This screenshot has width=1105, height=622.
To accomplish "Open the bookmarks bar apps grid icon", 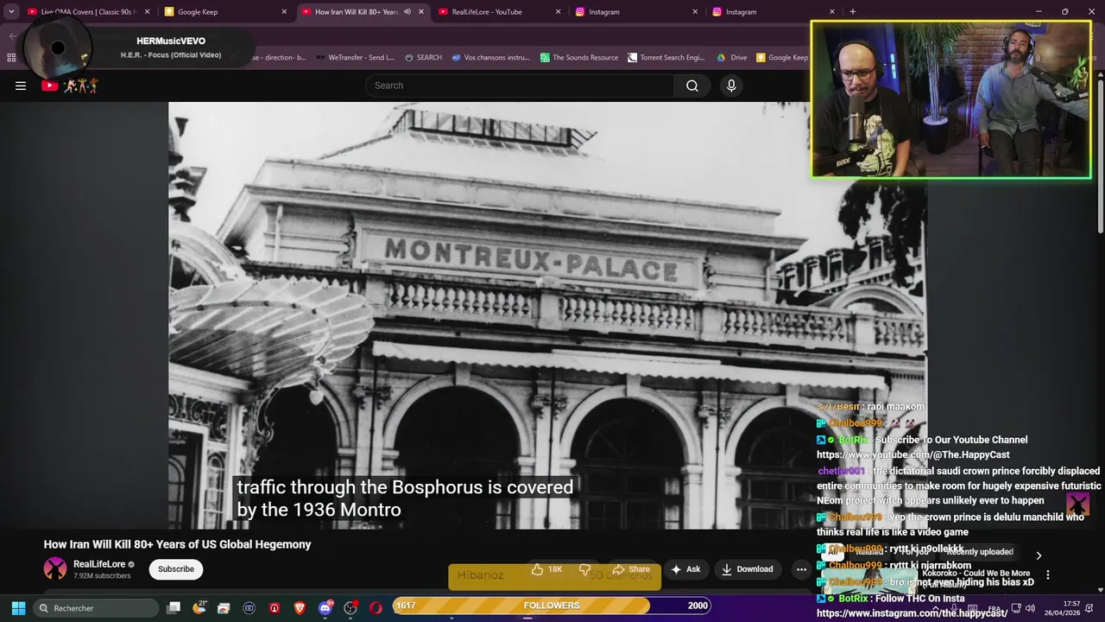I will (11, 58).
